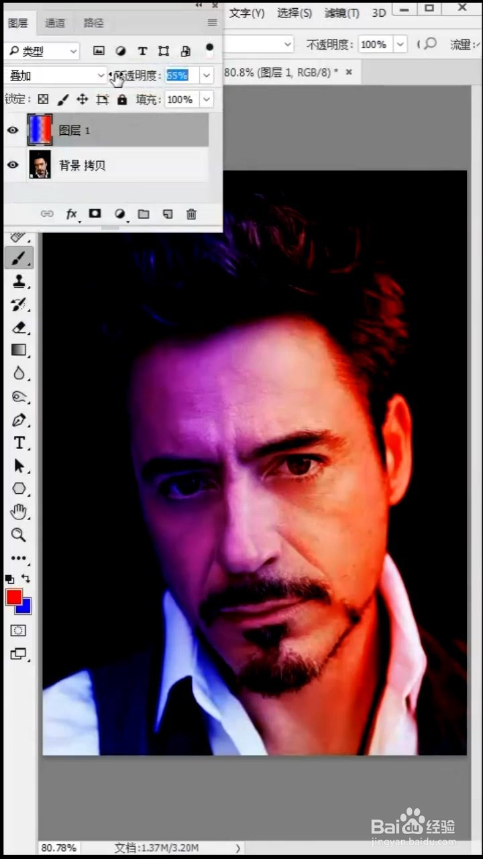483x859 pixels.
Task: Select the History Brush tool
Action: click(19, 305)
